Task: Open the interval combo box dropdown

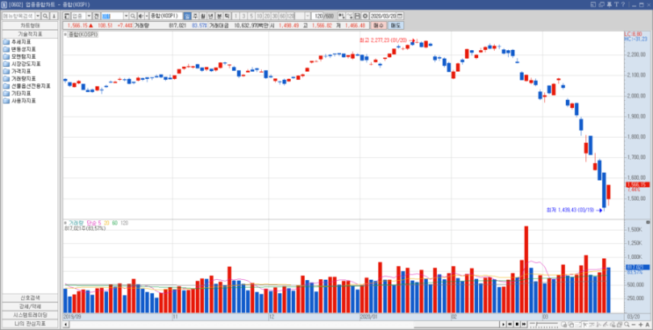Action: (308, 16)
